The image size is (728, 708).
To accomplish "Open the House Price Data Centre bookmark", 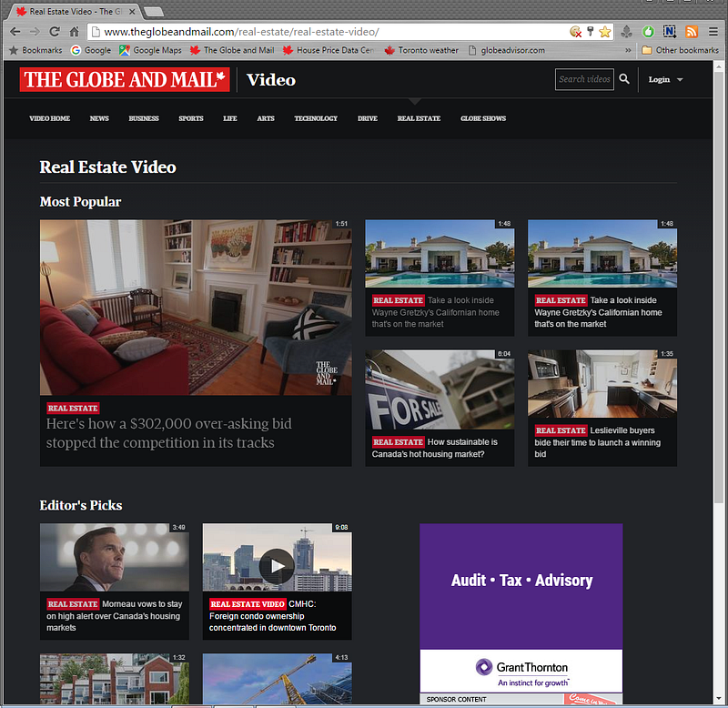I will click(x=329, y=50).
